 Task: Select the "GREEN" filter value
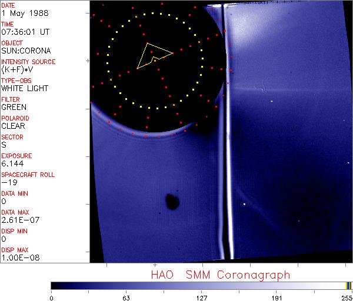[14, 107]
